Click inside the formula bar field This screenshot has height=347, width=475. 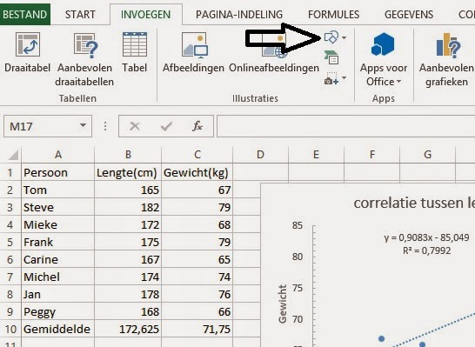(346, 126)
